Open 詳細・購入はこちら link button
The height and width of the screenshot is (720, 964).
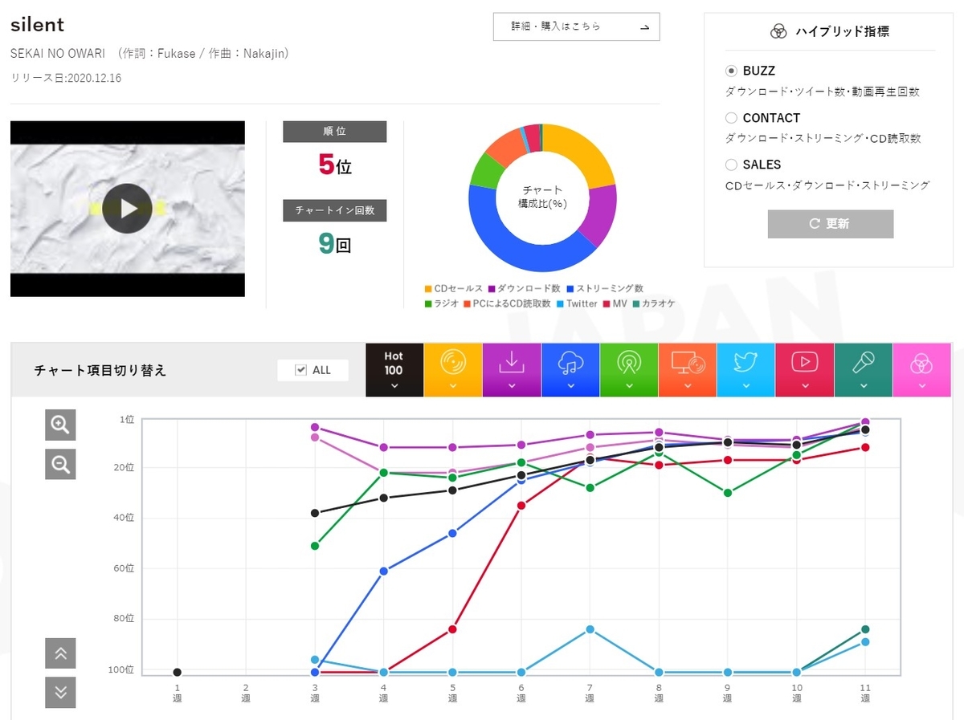(576, 26)
